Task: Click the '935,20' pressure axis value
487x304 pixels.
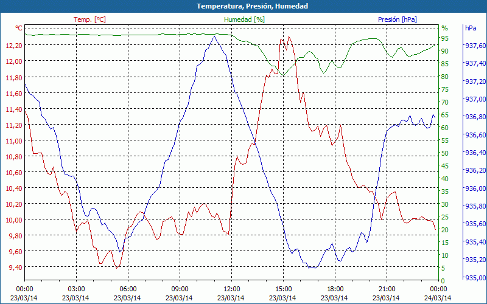Action: 475,260
